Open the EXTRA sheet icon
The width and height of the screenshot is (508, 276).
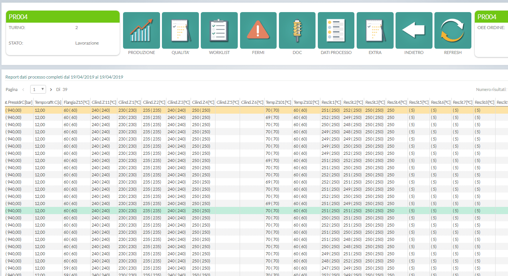pyautogui.click(x=375, y=31)
